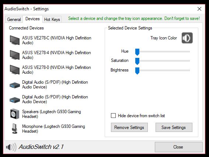The image size is (209, 157).
Task: Select ASUS VE278-C (NVIDIA High Definition Audio) text
Action: [57, 40]
